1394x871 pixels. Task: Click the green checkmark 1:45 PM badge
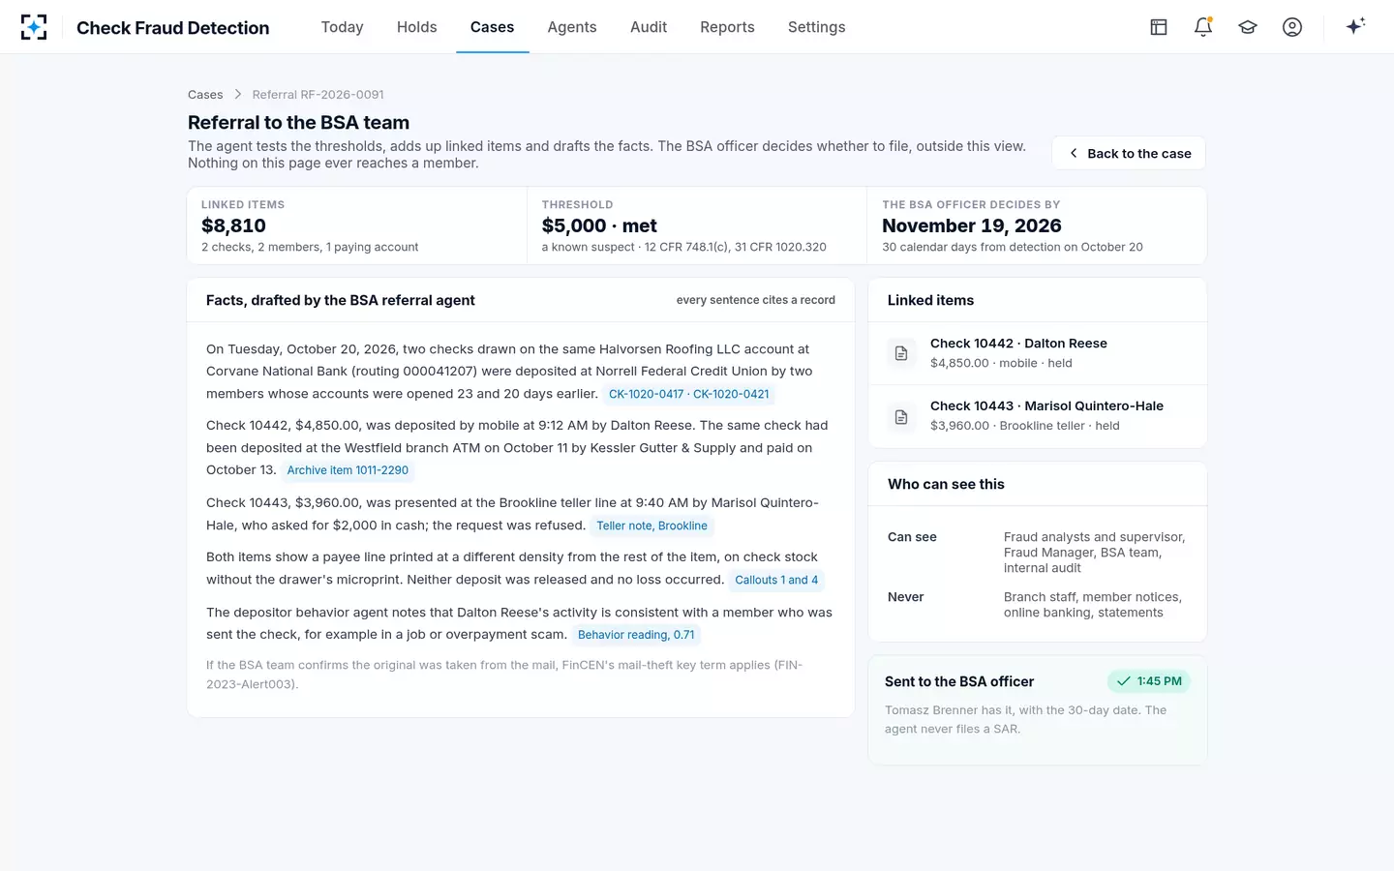[x=1149, y=681]
